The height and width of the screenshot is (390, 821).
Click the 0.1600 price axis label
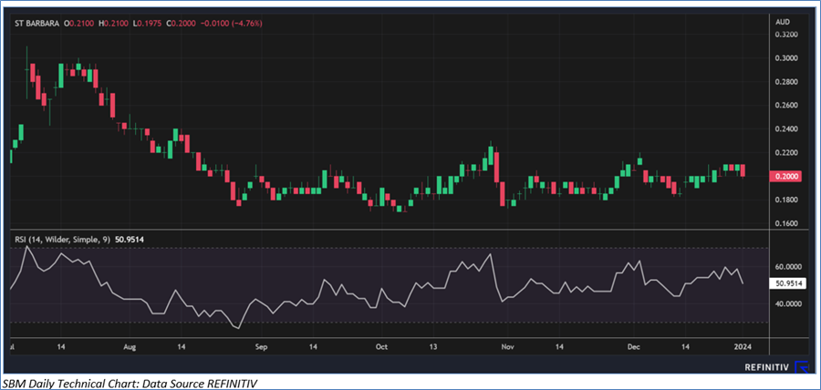coord(785,223)
